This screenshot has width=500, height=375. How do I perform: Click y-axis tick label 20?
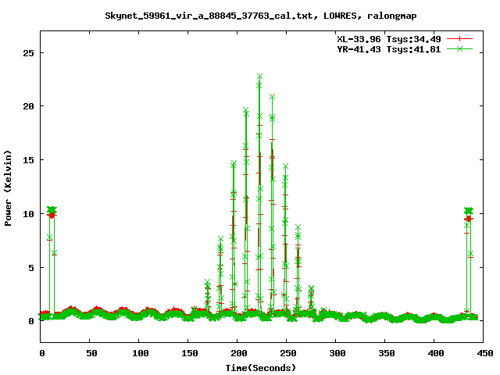pos(28,106)
